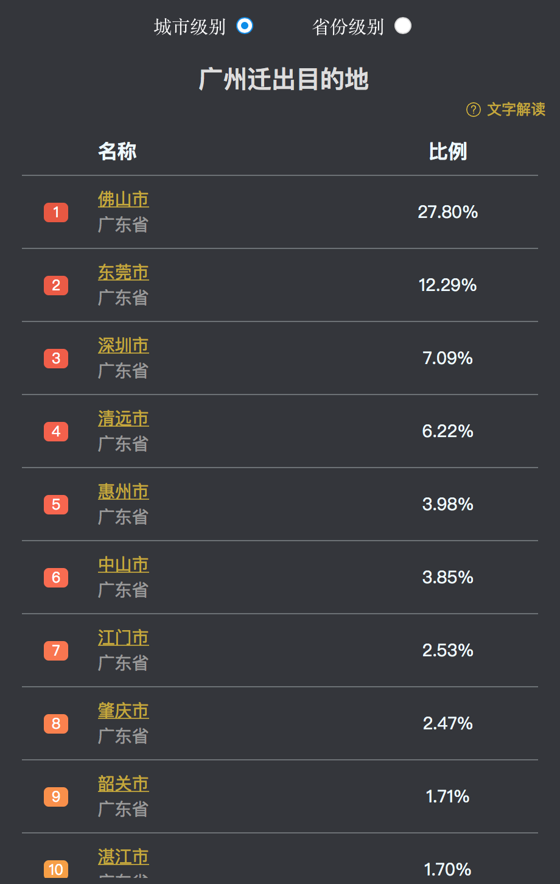
Task: Click the 名称 column header
Action: pyautogui.click(x=117, y=152)
